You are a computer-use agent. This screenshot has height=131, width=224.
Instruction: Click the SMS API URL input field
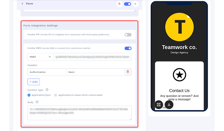[x=92, y=57]
